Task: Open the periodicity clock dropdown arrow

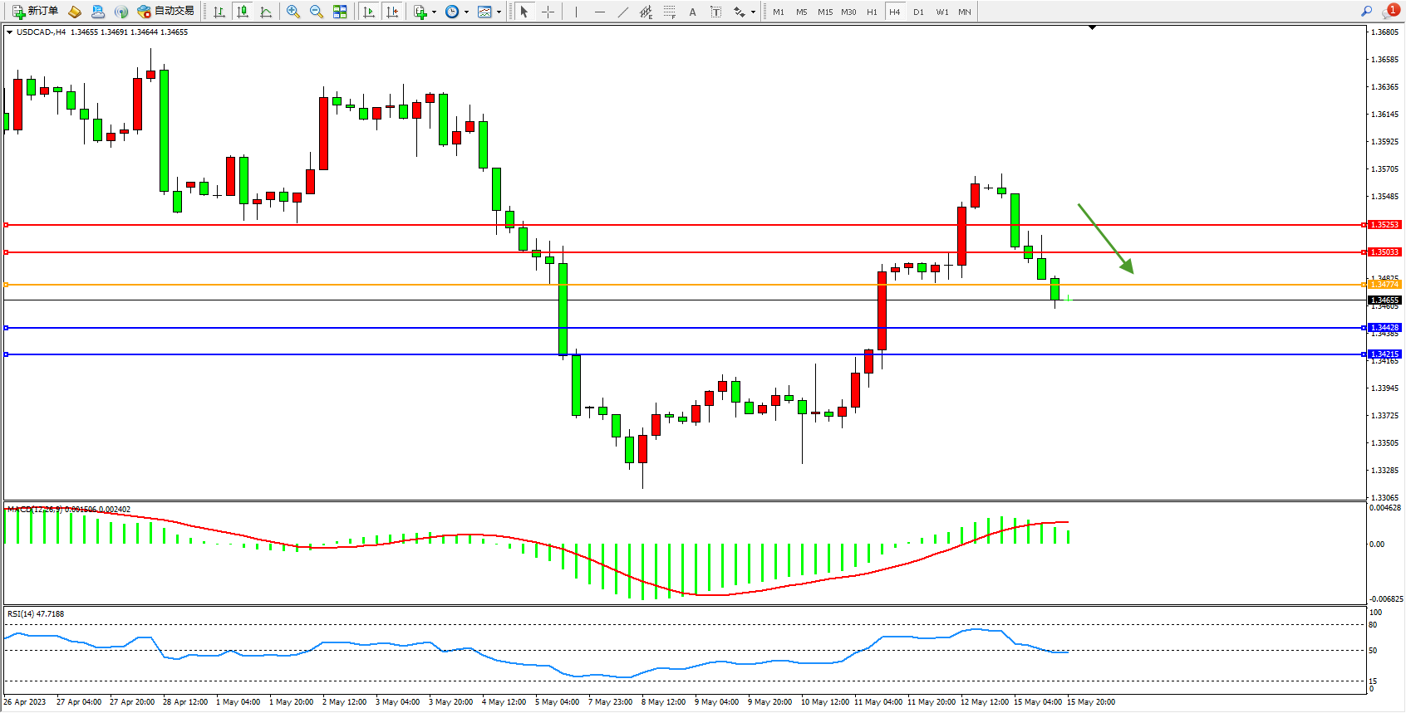Action: [x=466, y=12]
